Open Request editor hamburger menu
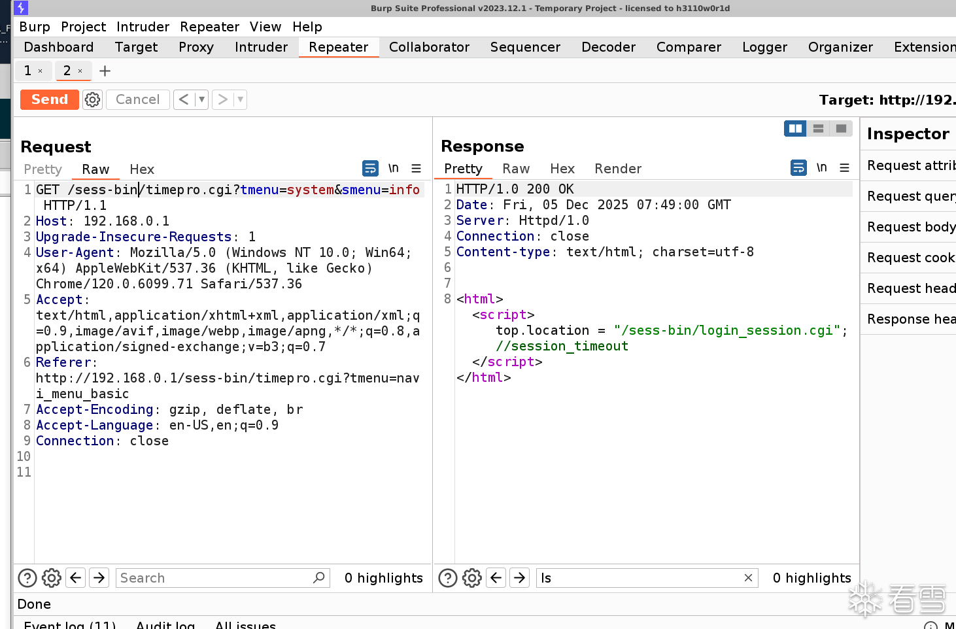 pos(416,169)
